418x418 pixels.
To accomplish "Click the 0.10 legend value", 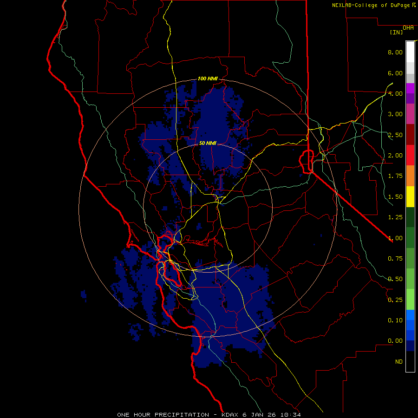I will tap(395, 320).
